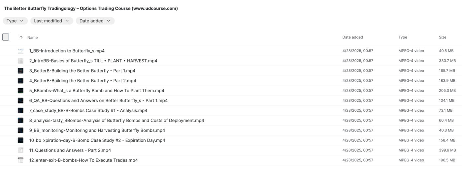Viewport: 462px width, 170px height.
Task: Click the Date added column header
Action: tap(352, 37)
